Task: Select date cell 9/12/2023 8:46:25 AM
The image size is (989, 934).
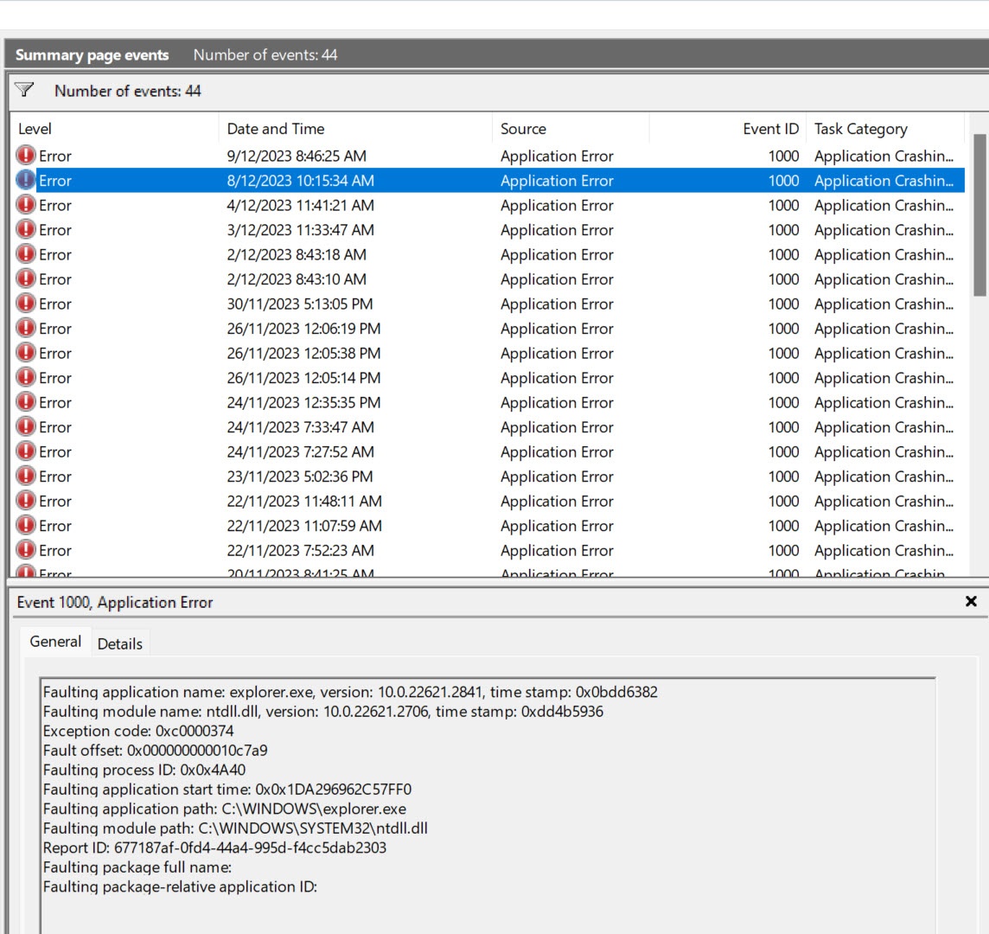Action: pyautogui.click(x=297, y=156)
